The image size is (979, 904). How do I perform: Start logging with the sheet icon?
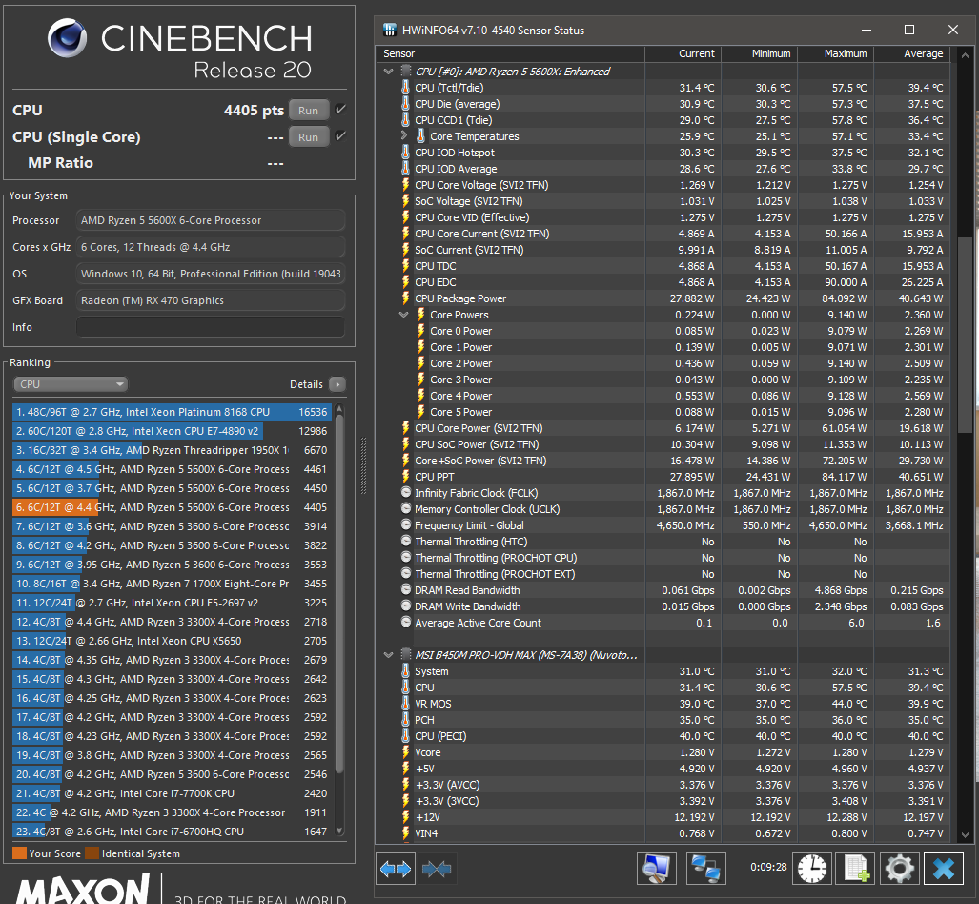click(x=855, y=869)
